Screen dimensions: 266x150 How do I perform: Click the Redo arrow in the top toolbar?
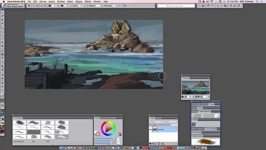point(212,5)
